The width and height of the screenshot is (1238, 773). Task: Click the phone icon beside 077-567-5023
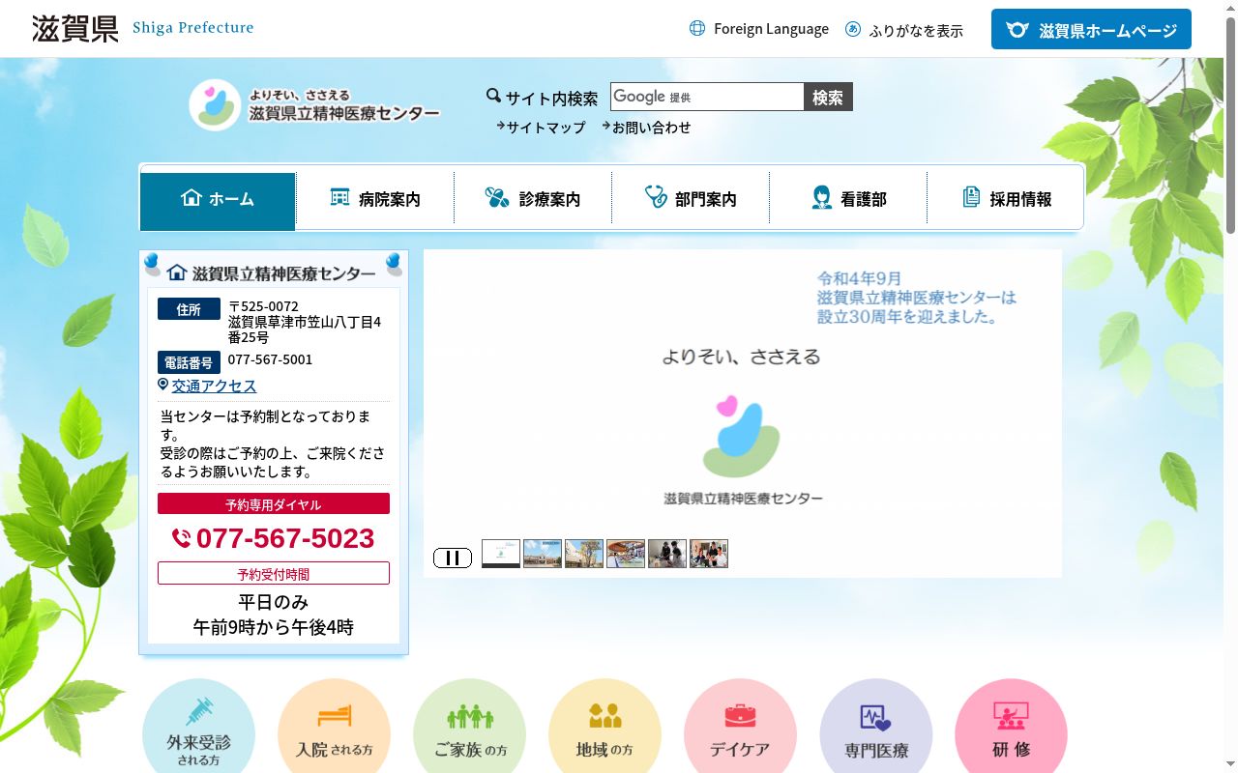point(182,538)
